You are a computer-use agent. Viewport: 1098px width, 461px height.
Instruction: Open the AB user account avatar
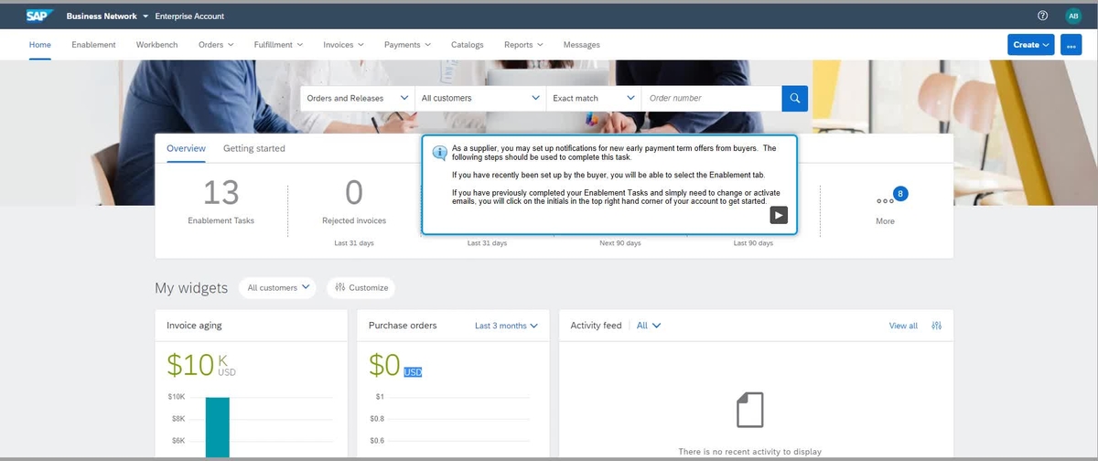click(1073, 16)
